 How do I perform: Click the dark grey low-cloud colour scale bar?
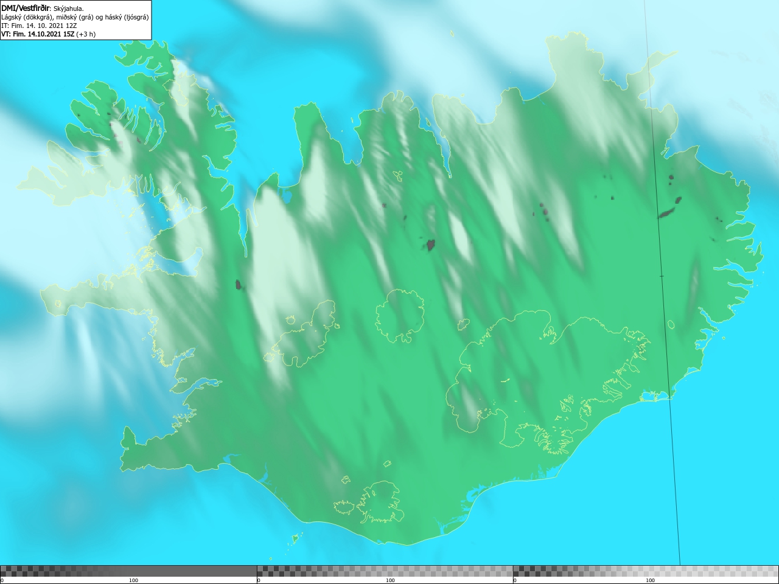coord(128,571)
